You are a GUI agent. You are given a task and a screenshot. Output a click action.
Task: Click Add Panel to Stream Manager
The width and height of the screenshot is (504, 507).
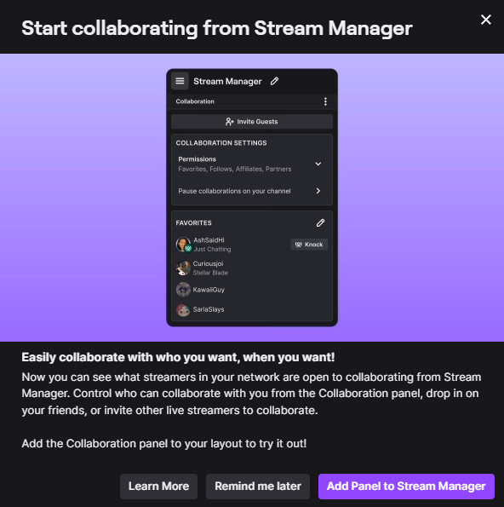(406, 486)
